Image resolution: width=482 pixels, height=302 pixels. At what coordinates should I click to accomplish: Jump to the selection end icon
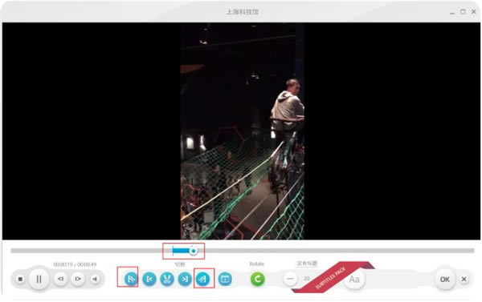click(185, 279)
